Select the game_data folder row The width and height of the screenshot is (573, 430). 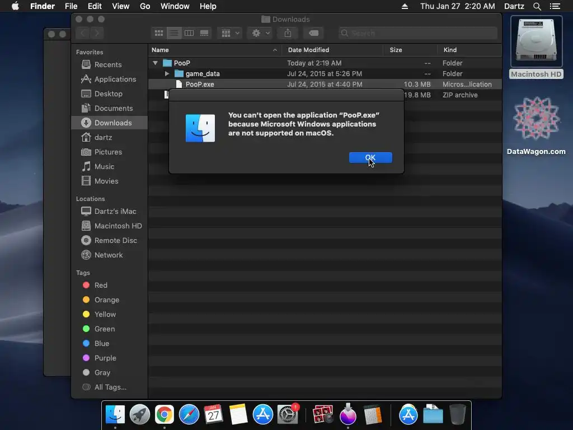(x=325, y=73)
